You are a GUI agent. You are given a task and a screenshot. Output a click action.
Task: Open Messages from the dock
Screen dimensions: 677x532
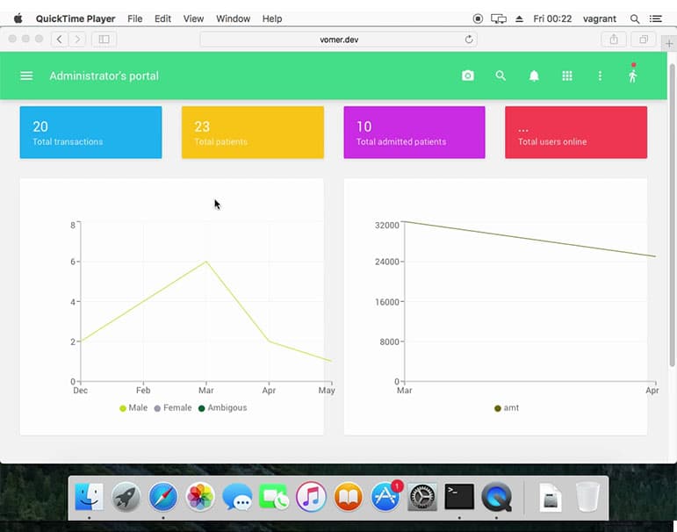pos(237,497)
